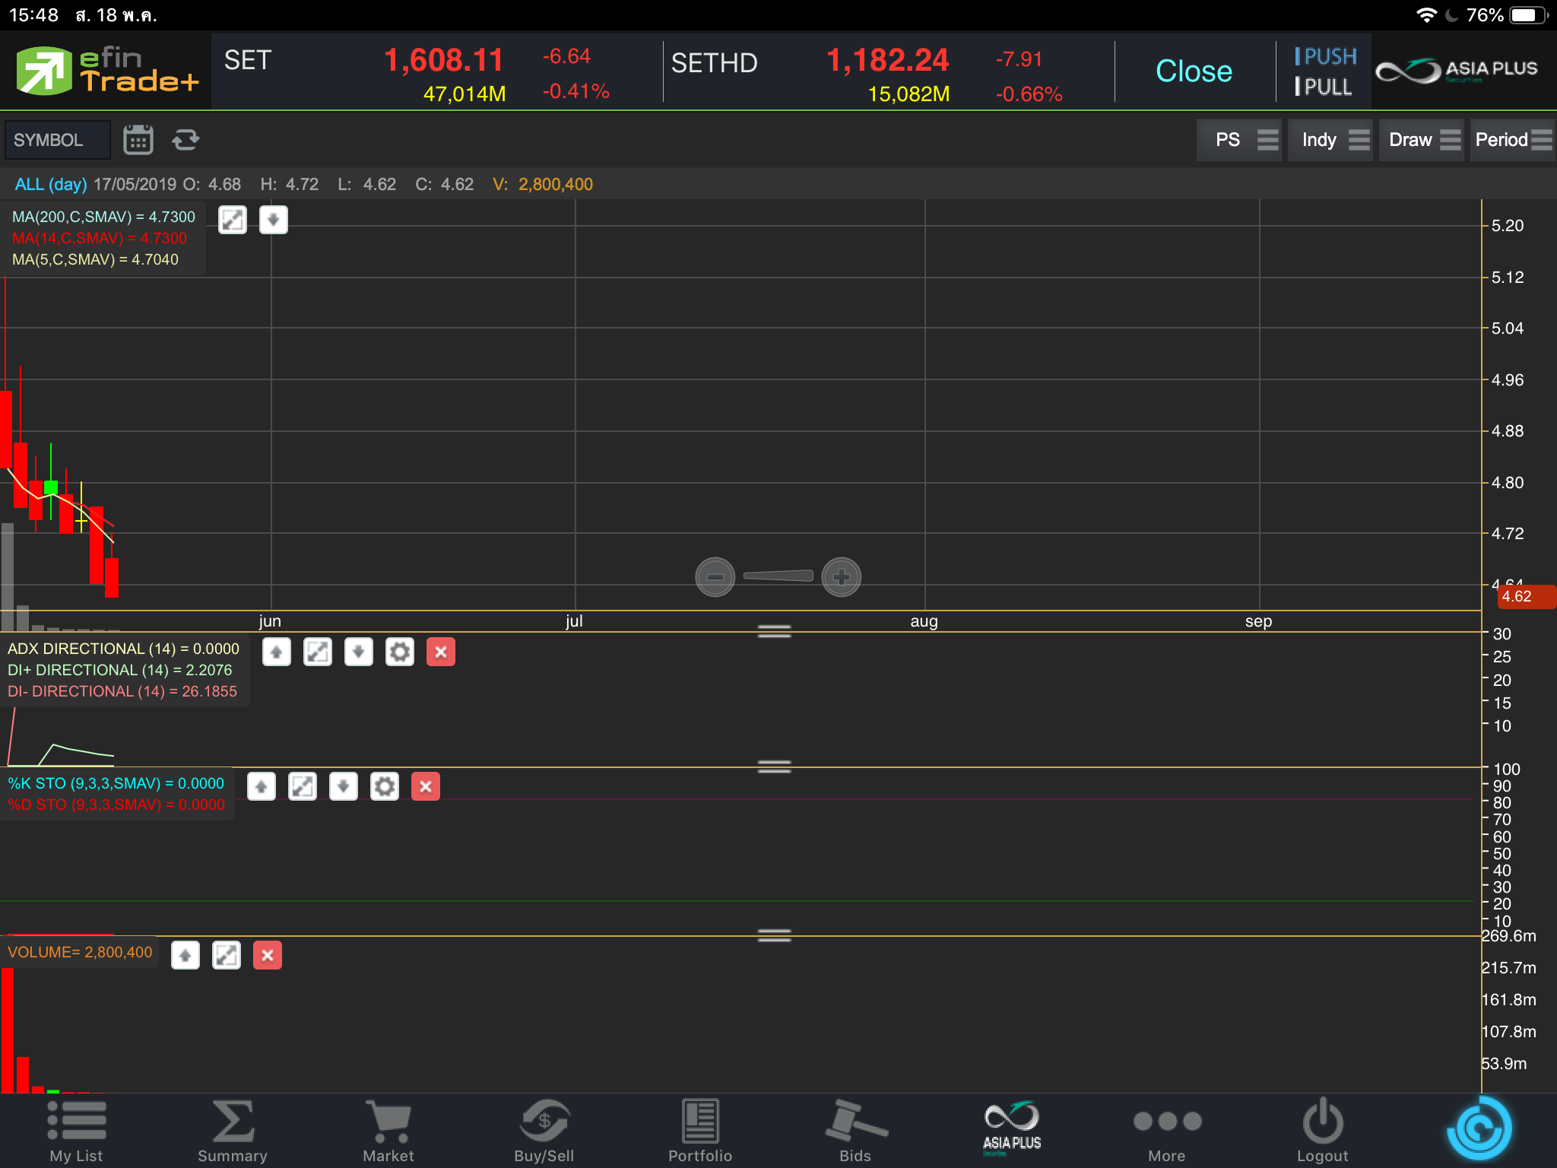Open the Indy indicators dropdown

pos(1330,140)
